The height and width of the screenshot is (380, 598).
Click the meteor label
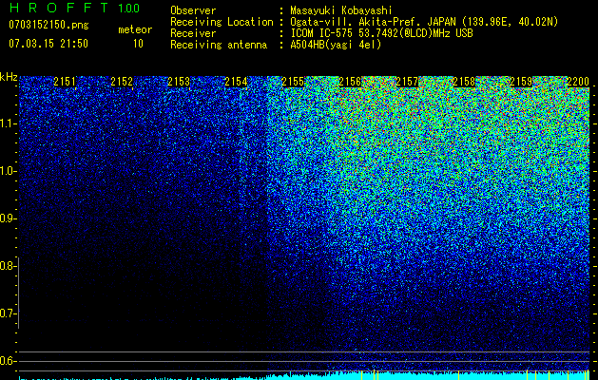tap(135, 29)
